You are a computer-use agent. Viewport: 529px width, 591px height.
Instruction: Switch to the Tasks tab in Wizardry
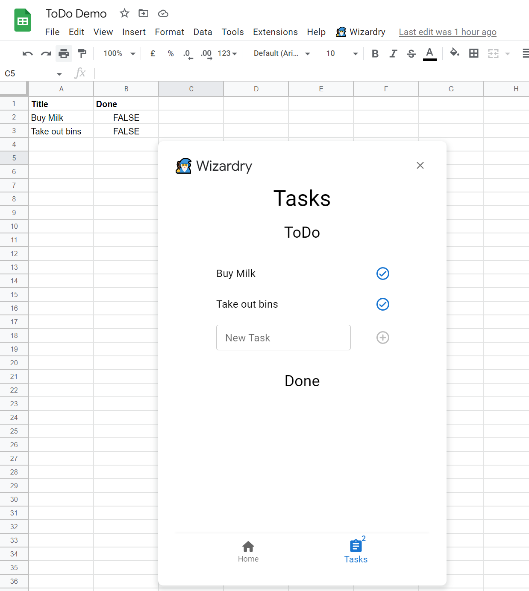tap(356, 550)
